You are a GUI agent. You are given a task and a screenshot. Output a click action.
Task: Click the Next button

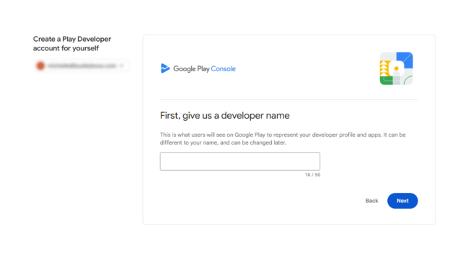(x=402, y=201)
